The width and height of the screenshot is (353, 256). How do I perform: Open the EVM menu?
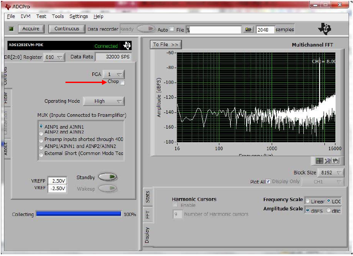25,16
